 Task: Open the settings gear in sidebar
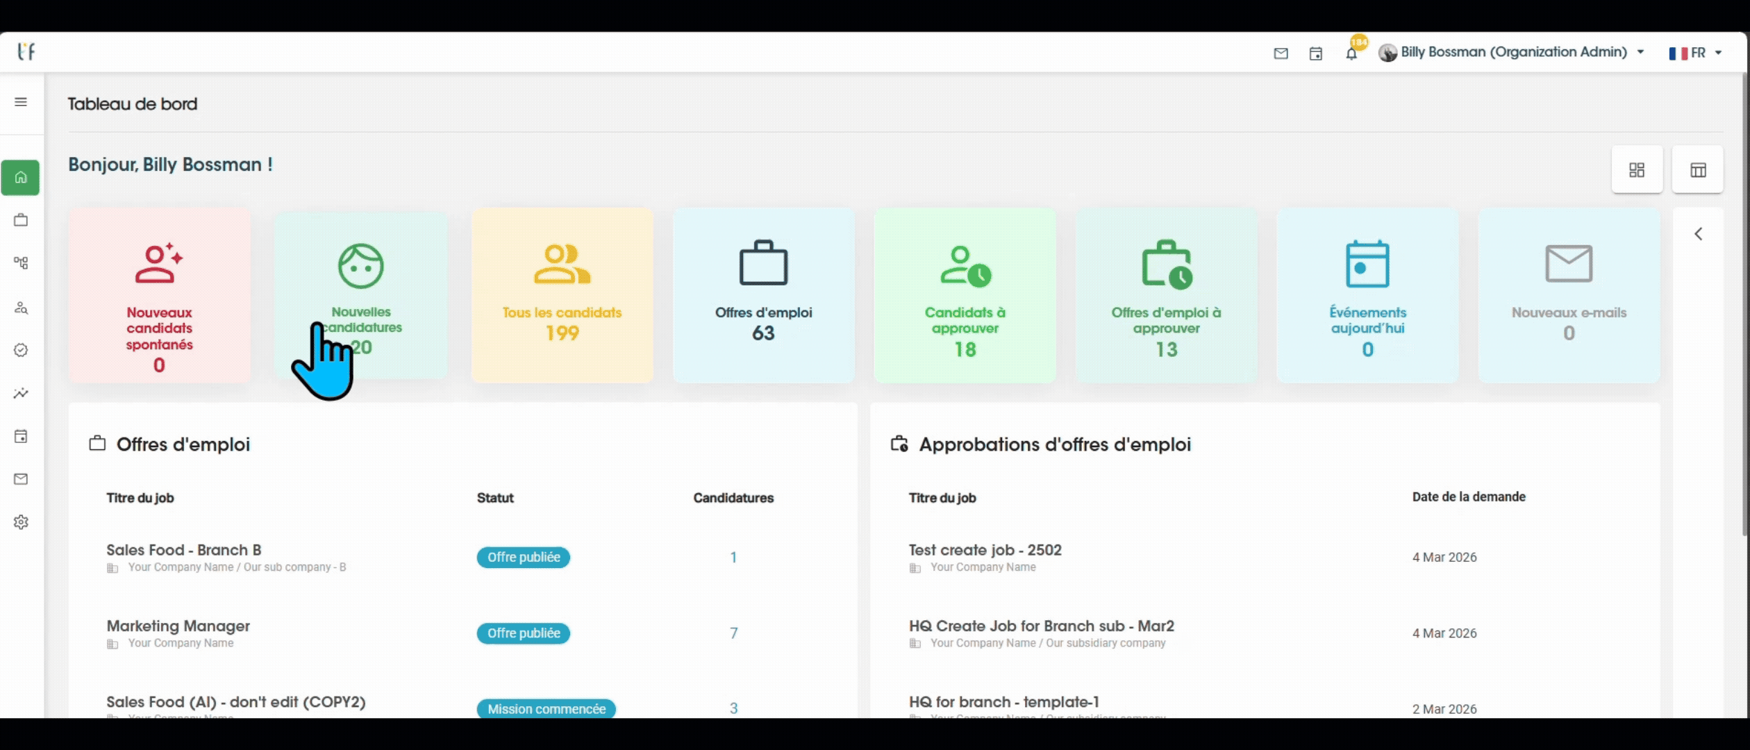21,522
